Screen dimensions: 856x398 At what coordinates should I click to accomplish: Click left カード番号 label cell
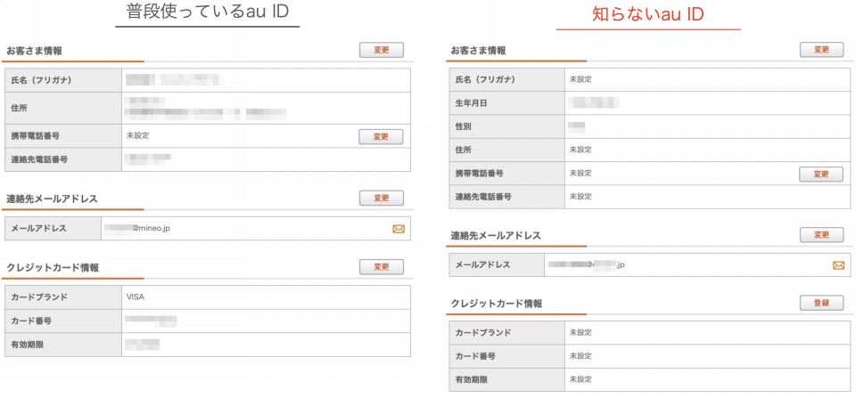tap(62, 321)
